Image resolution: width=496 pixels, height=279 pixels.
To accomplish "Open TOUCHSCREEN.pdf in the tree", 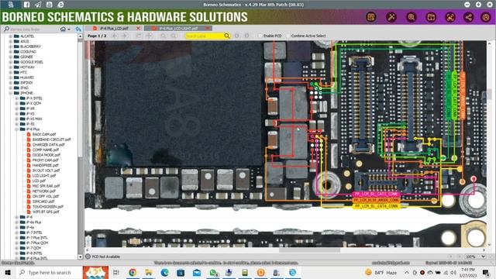I will click(x=48, y=207).
